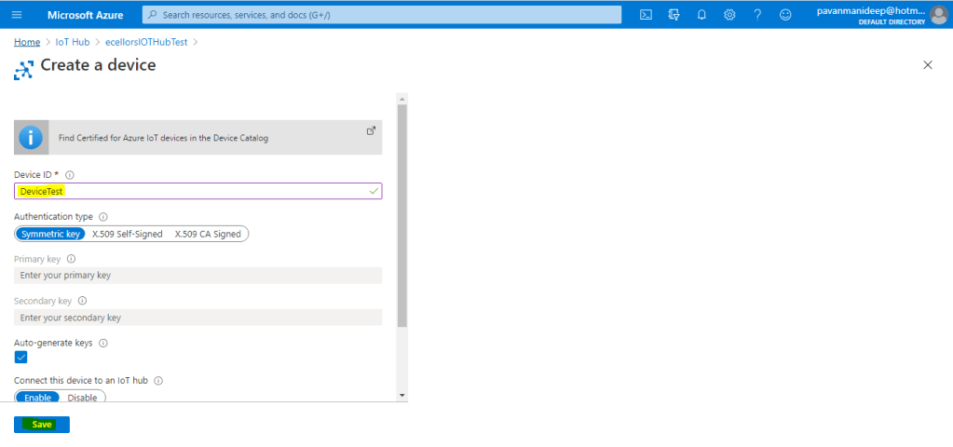Open the notifications bell

coord(701,15)
